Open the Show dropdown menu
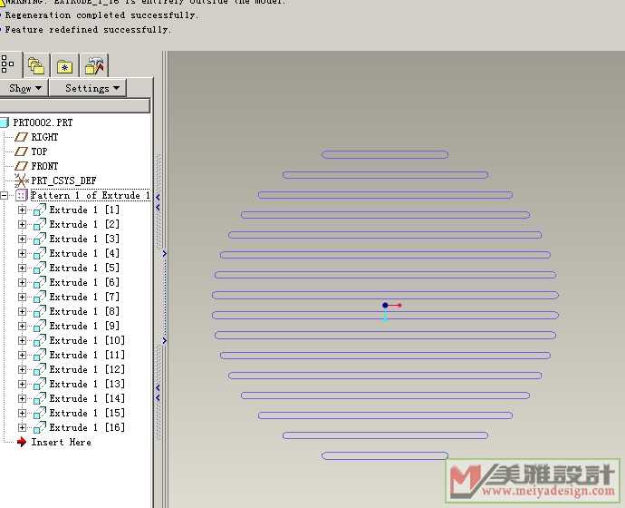The image size is (625, 508). click(24, 88)
